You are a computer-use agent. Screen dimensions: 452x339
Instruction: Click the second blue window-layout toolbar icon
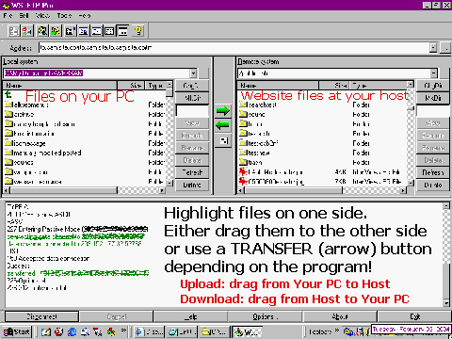(96, 31)
